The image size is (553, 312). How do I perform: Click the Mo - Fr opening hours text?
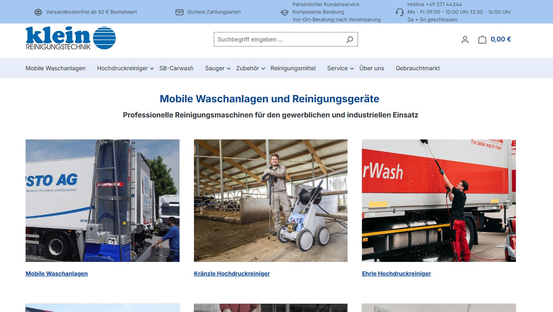459,12
